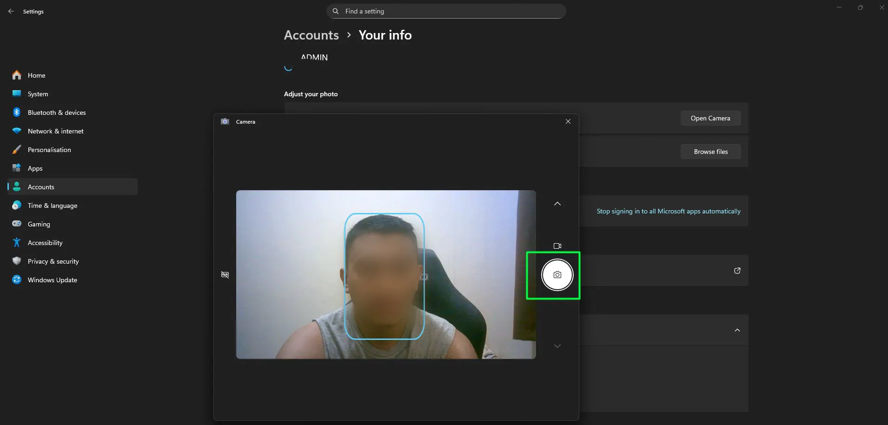Collapse the expanded section with the chevron
Screen dimensions: 888x425
(x=737, y=330)
